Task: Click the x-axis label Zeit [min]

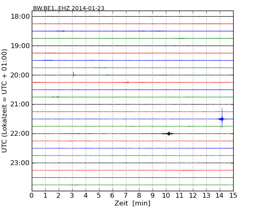Action: tap(132, 203)
